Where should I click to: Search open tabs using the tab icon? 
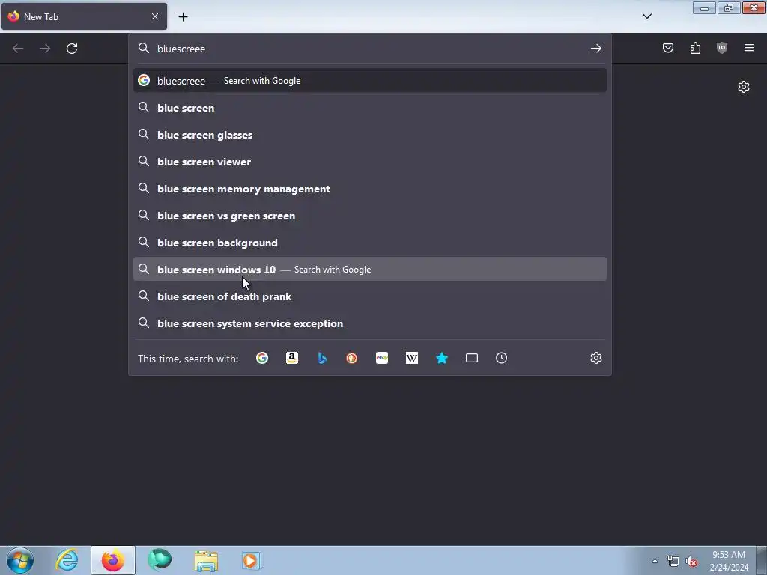pyautogui.click(x=472, y=359)
